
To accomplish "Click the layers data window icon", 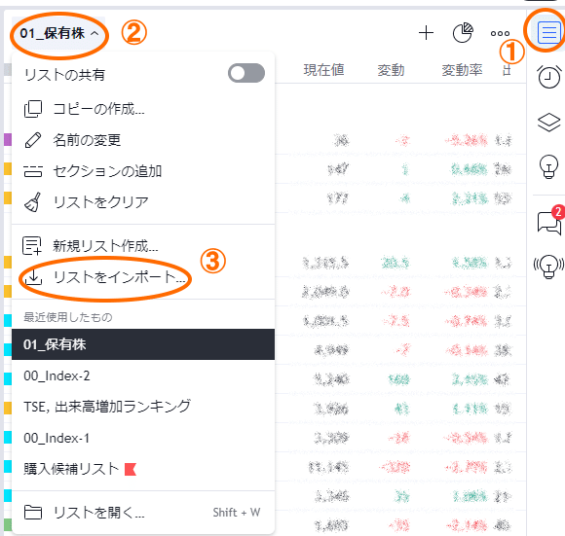I will [548, 123].
